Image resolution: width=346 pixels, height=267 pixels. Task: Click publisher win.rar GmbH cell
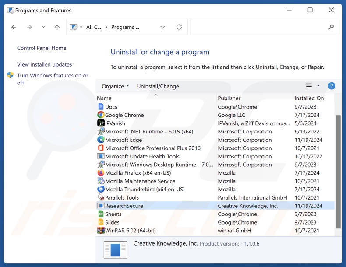pyautogui.click(x=234, y=231)
